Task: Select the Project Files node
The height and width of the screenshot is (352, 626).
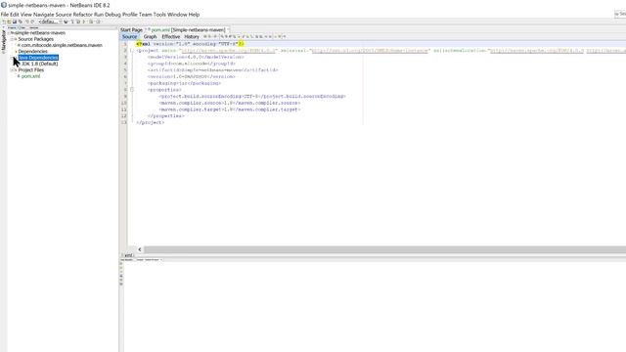Action: pyautogui.click(x=31, y=70)
